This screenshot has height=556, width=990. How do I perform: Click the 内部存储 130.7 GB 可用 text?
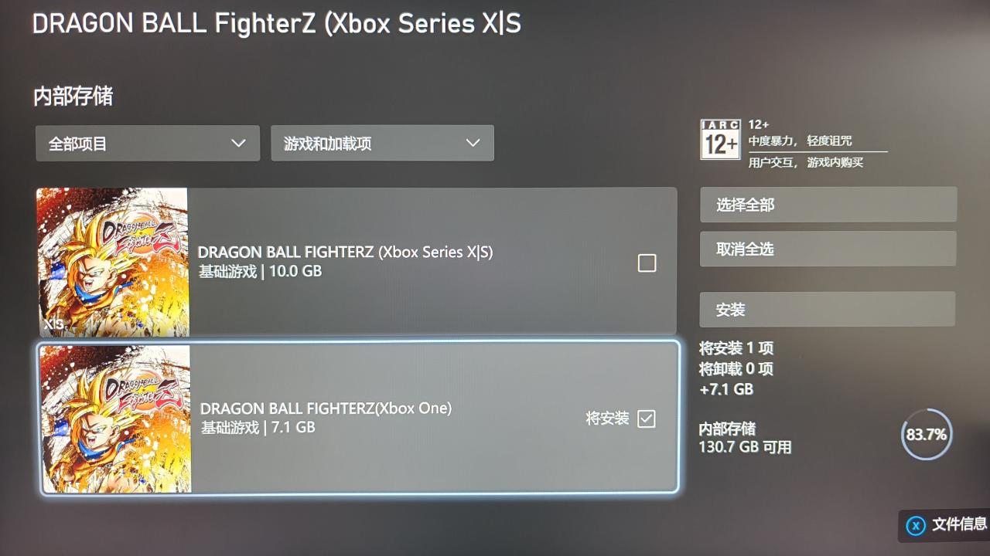[x=745, y=438]
